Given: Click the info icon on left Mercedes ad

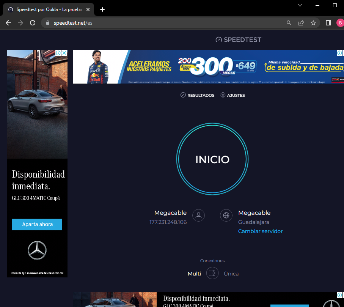Looking at the screenshot, I should point(58,53).
